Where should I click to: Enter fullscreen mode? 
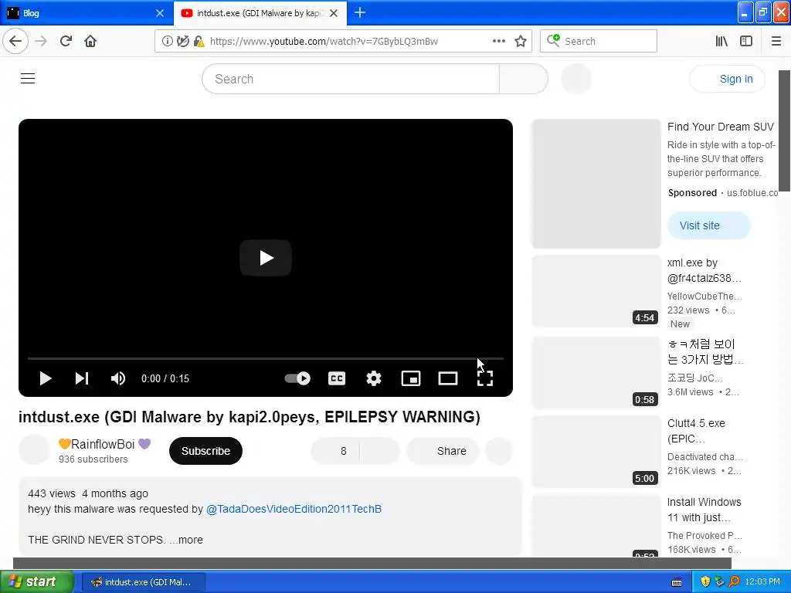tap(485, 378)
